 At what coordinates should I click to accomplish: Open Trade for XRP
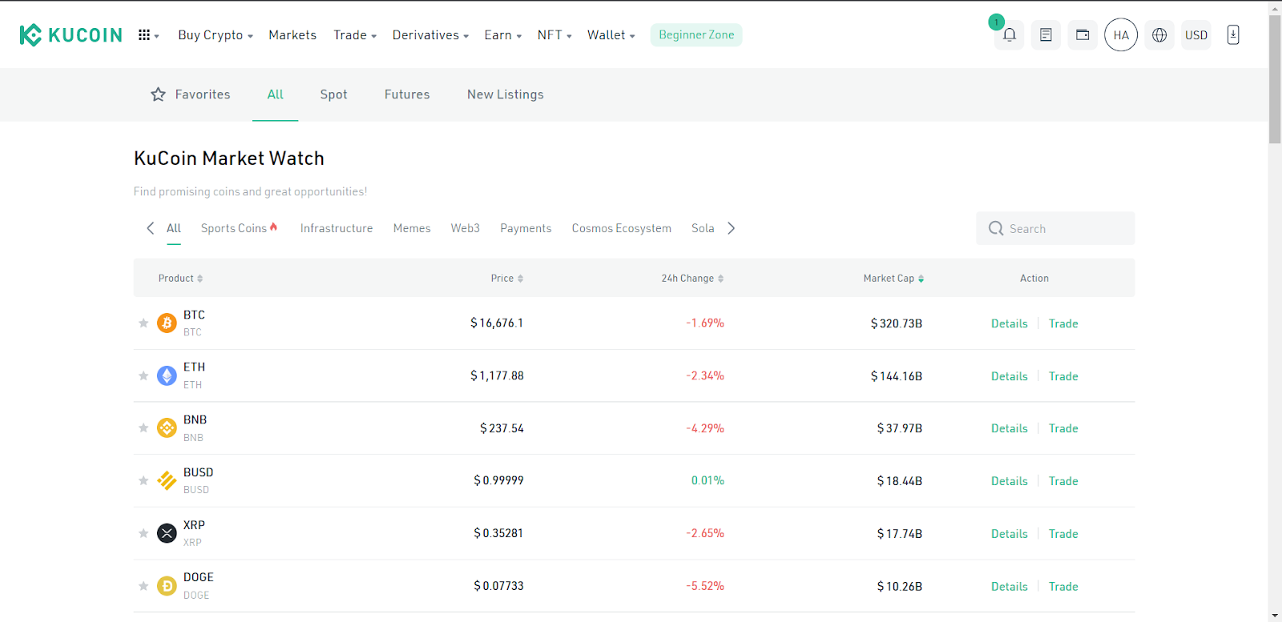click(1063, 534)
